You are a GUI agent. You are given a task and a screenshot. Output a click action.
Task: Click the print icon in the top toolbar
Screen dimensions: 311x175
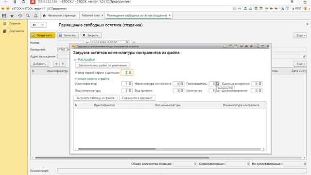(240, 9)
